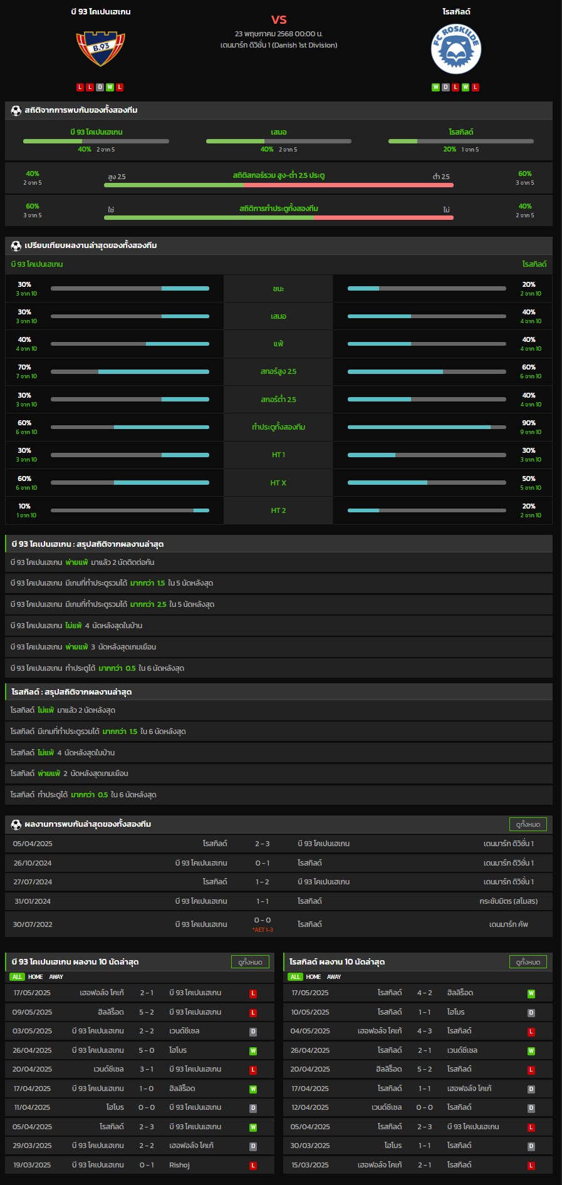Click L badge of B93's 17/05/2025 match row
Viewport: 562px width, 1185px height.
[x=253, y=993]
